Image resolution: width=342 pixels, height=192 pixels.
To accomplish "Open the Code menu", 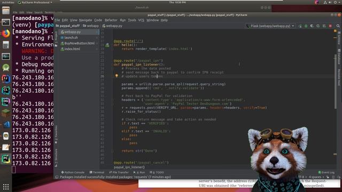I will coord(98,20).
